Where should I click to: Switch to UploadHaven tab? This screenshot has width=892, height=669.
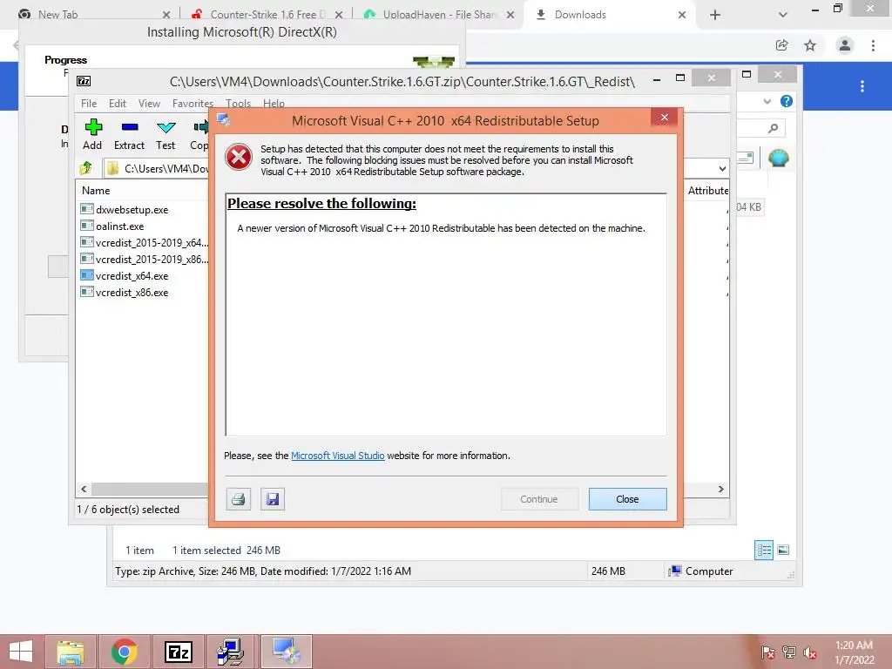tap(440, 15)
